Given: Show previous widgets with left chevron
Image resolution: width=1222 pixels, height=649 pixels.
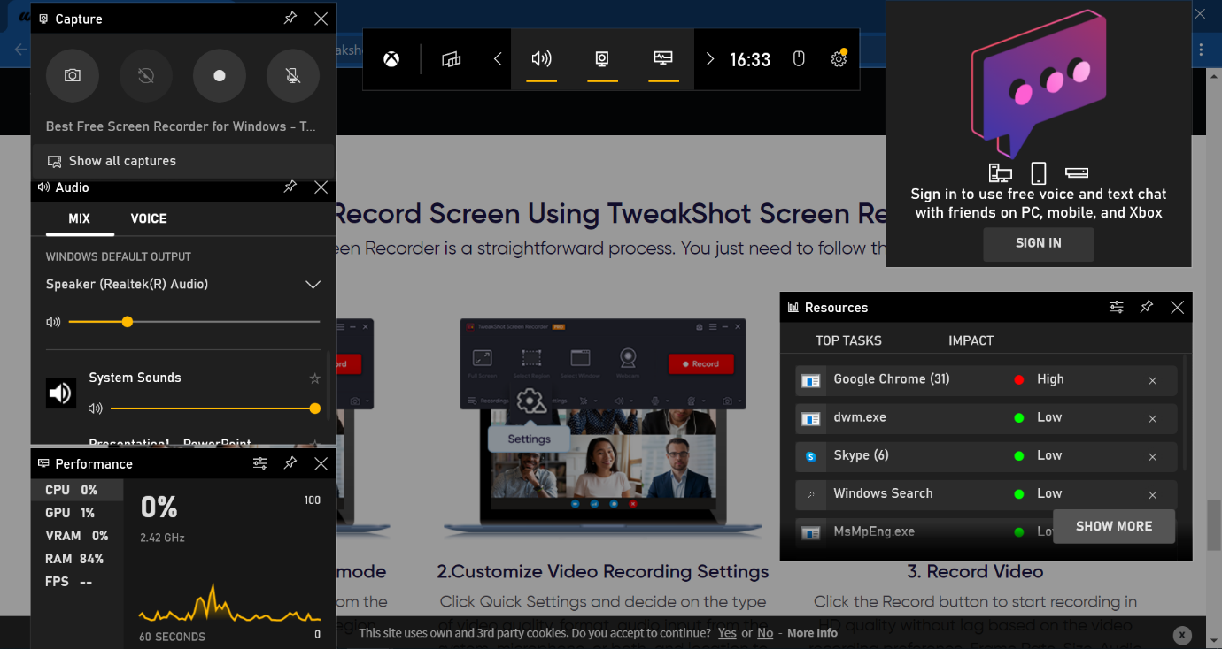Looking at the screenshot, I should pos(498,59).
